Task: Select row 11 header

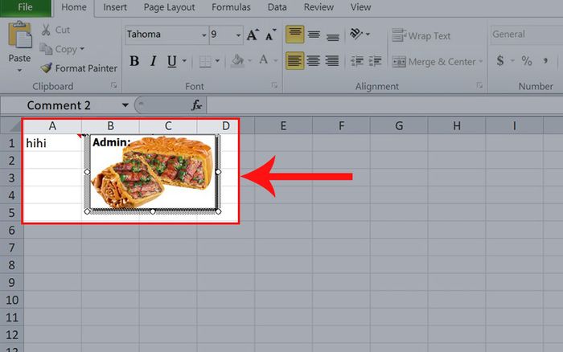Action: (x=11, y=317)
